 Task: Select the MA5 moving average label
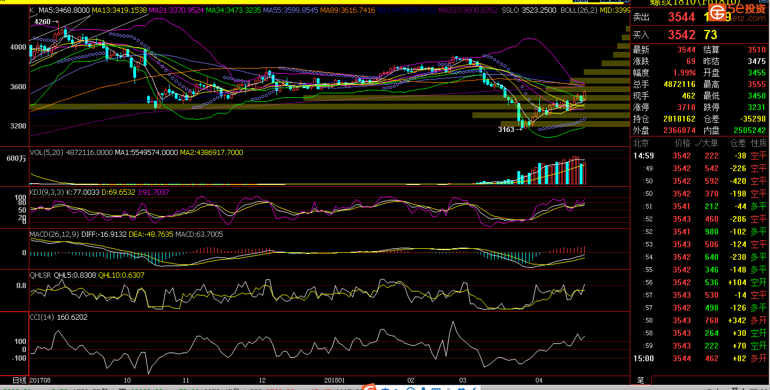(64, 10)
